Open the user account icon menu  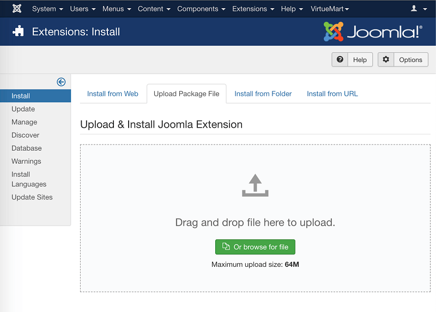point(418,9)
